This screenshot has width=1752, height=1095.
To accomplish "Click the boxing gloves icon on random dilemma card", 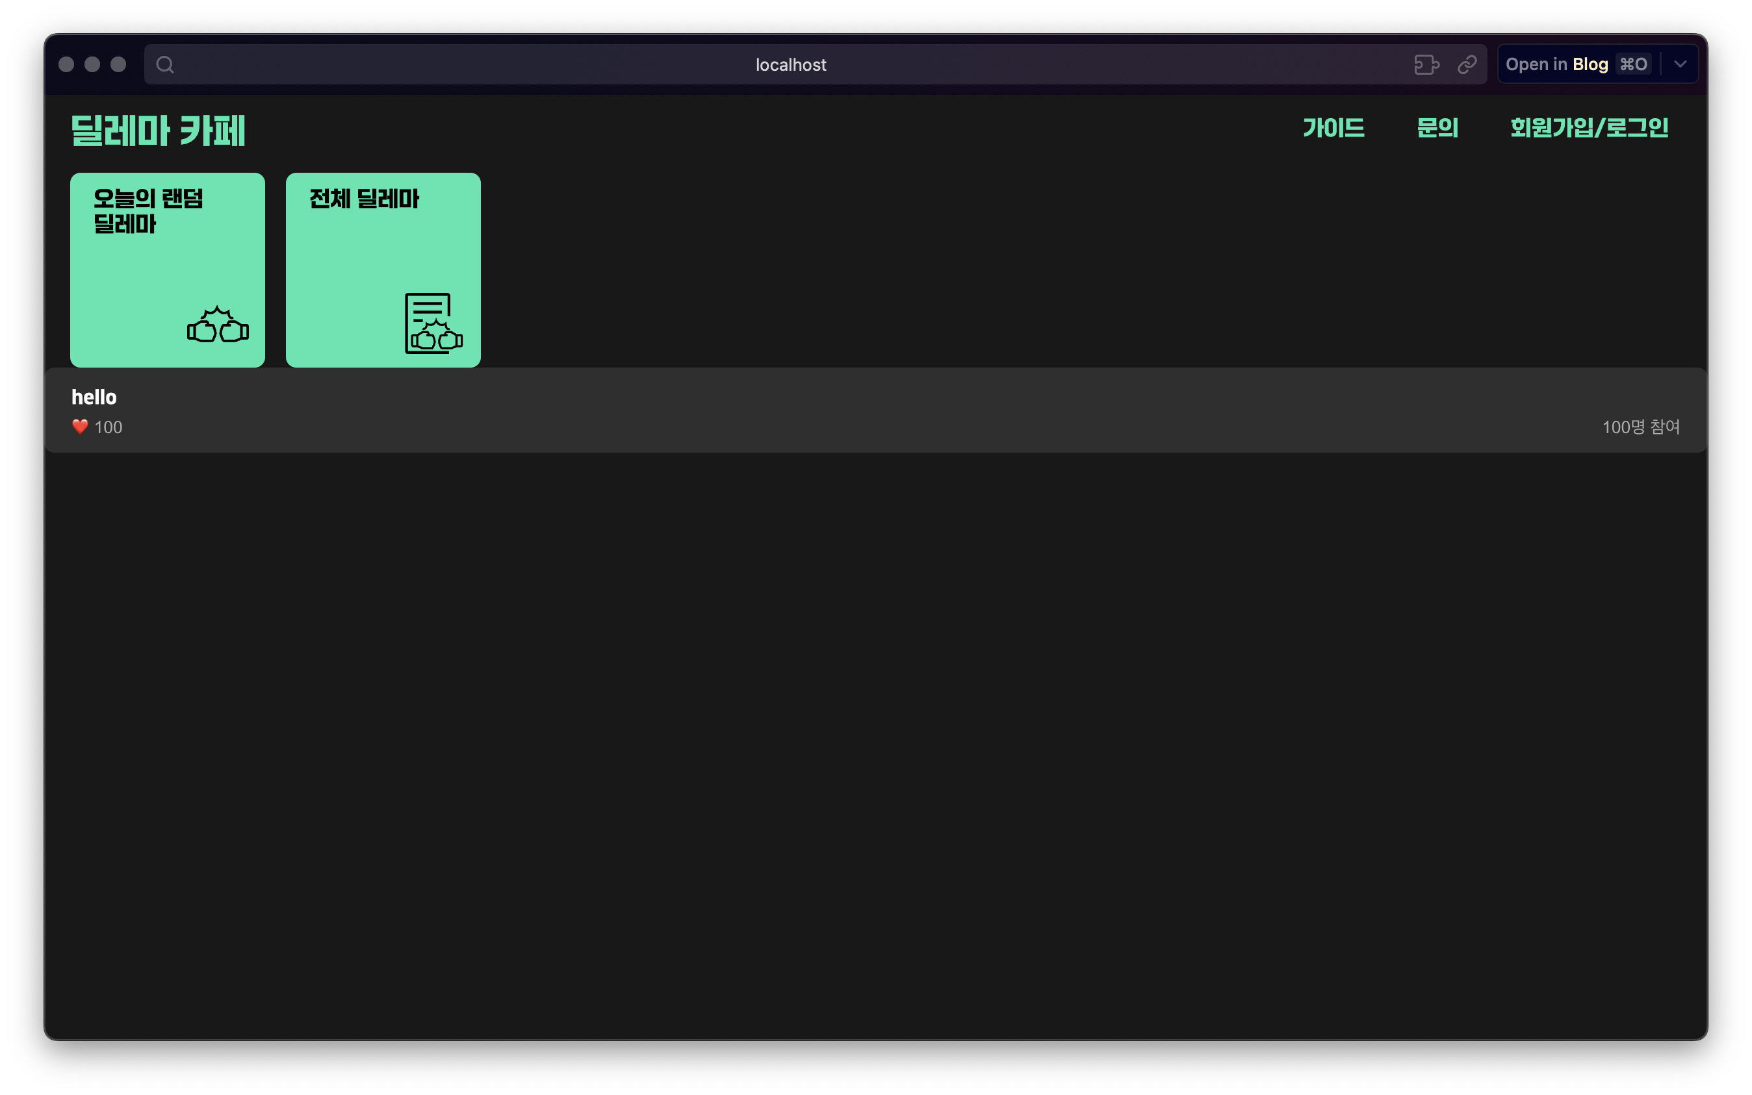I will pyautogui.click(x=217, y=325).
